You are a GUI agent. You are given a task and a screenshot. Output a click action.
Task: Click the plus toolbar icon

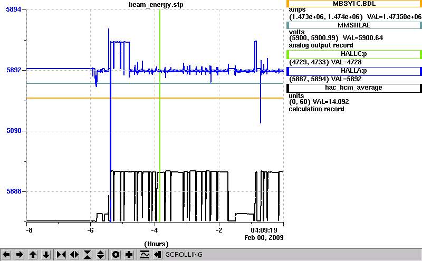(129, 255)
